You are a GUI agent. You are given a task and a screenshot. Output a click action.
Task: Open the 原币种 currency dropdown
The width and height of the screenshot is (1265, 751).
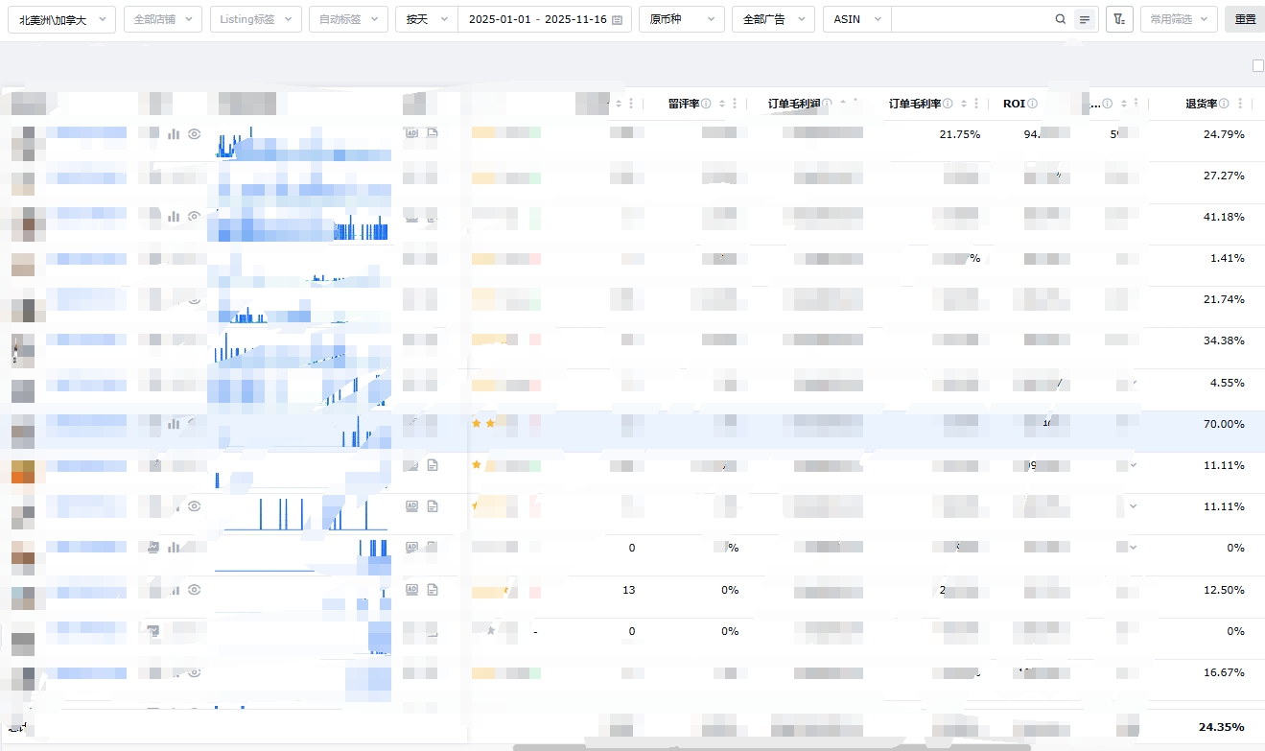pos(681,19)
